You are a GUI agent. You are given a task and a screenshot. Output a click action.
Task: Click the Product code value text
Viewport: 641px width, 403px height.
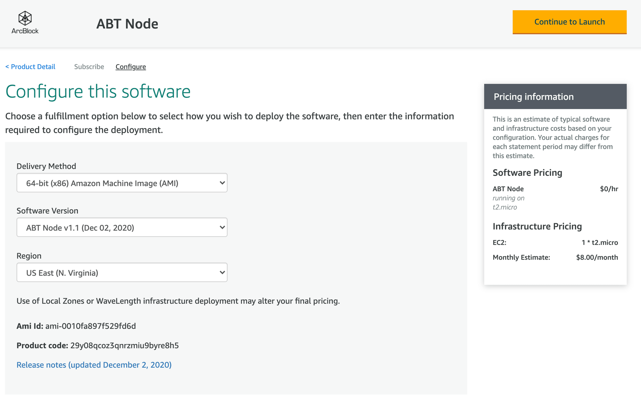[124, 346]
